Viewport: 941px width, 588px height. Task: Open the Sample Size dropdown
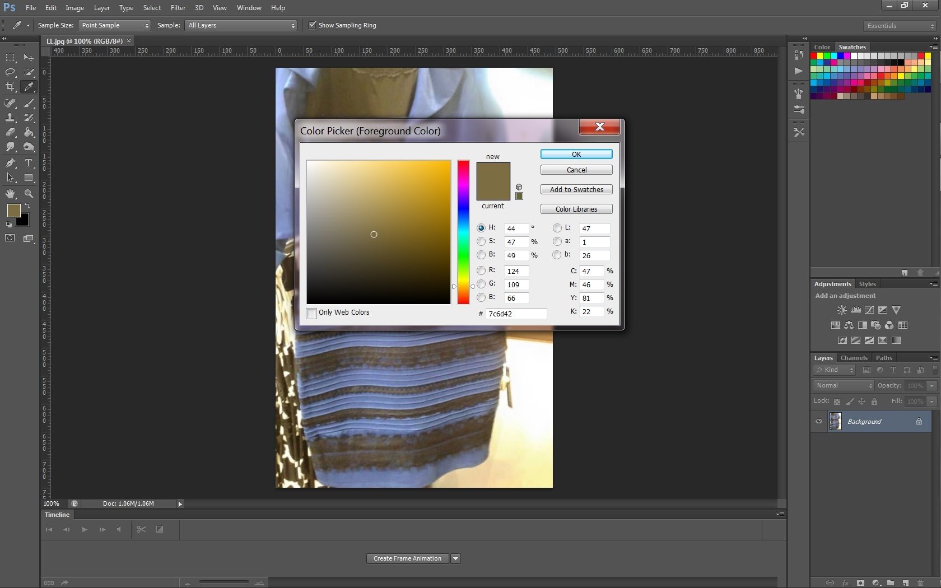coord(115,25)
